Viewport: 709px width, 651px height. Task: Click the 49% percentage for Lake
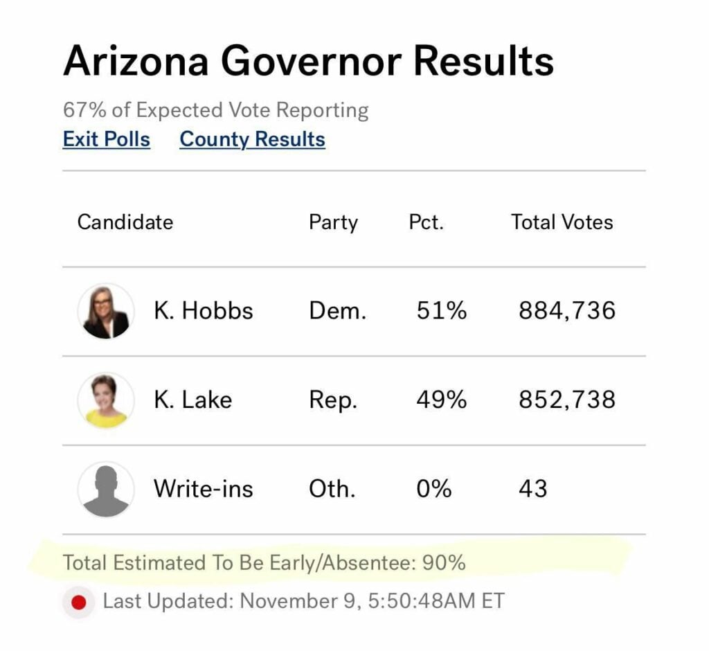coord(441,400)
